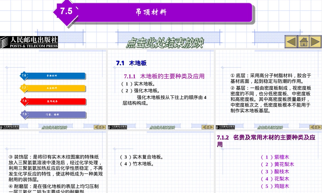Click the 7.1.1 木地板的主要种类及应用 subheading
Image resolution: width=322 pixels, height=193 pixels.
pos(164,76)
